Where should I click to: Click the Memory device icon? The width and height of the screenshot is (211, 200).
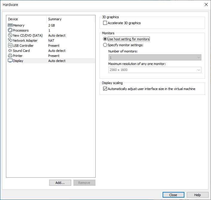(10, 25)
